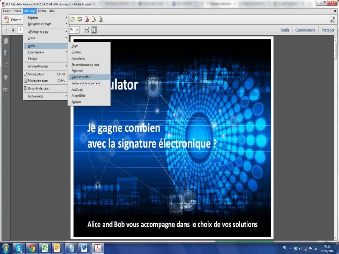Screen dimensions: 339x254
Task: Select Analyser in Outils submenu
Action: [x=89, y=102]
